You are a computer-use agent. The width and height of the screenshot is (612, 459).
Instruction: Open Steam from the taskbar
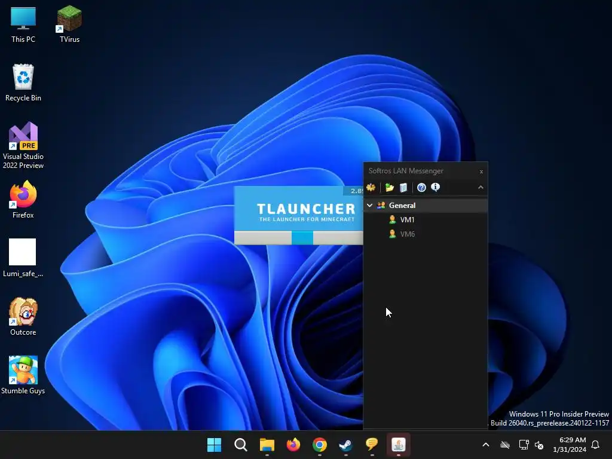[x=346, y=445]
